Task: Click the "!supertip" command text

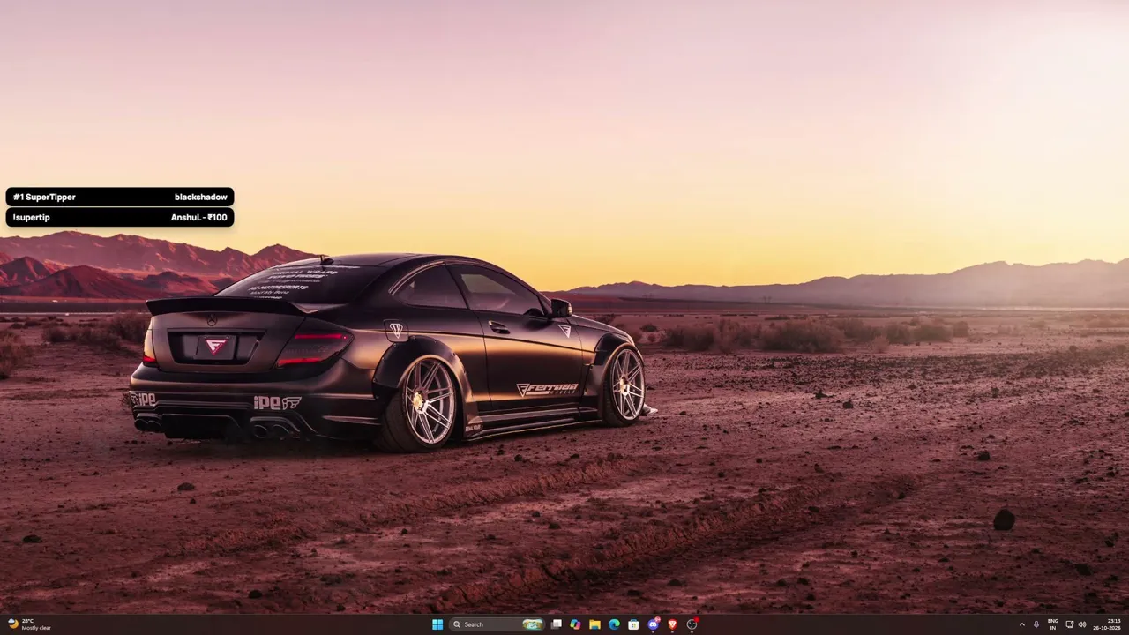Action: (x=31, y=217)
